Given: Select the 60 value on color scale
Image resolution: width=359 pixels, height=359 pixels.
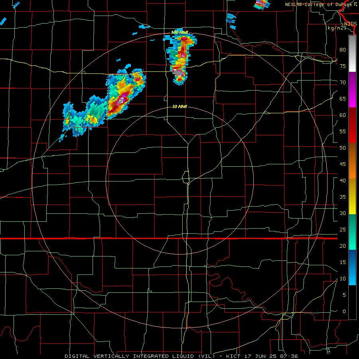Looking at the screenshot, I should (x=343, y=115).
